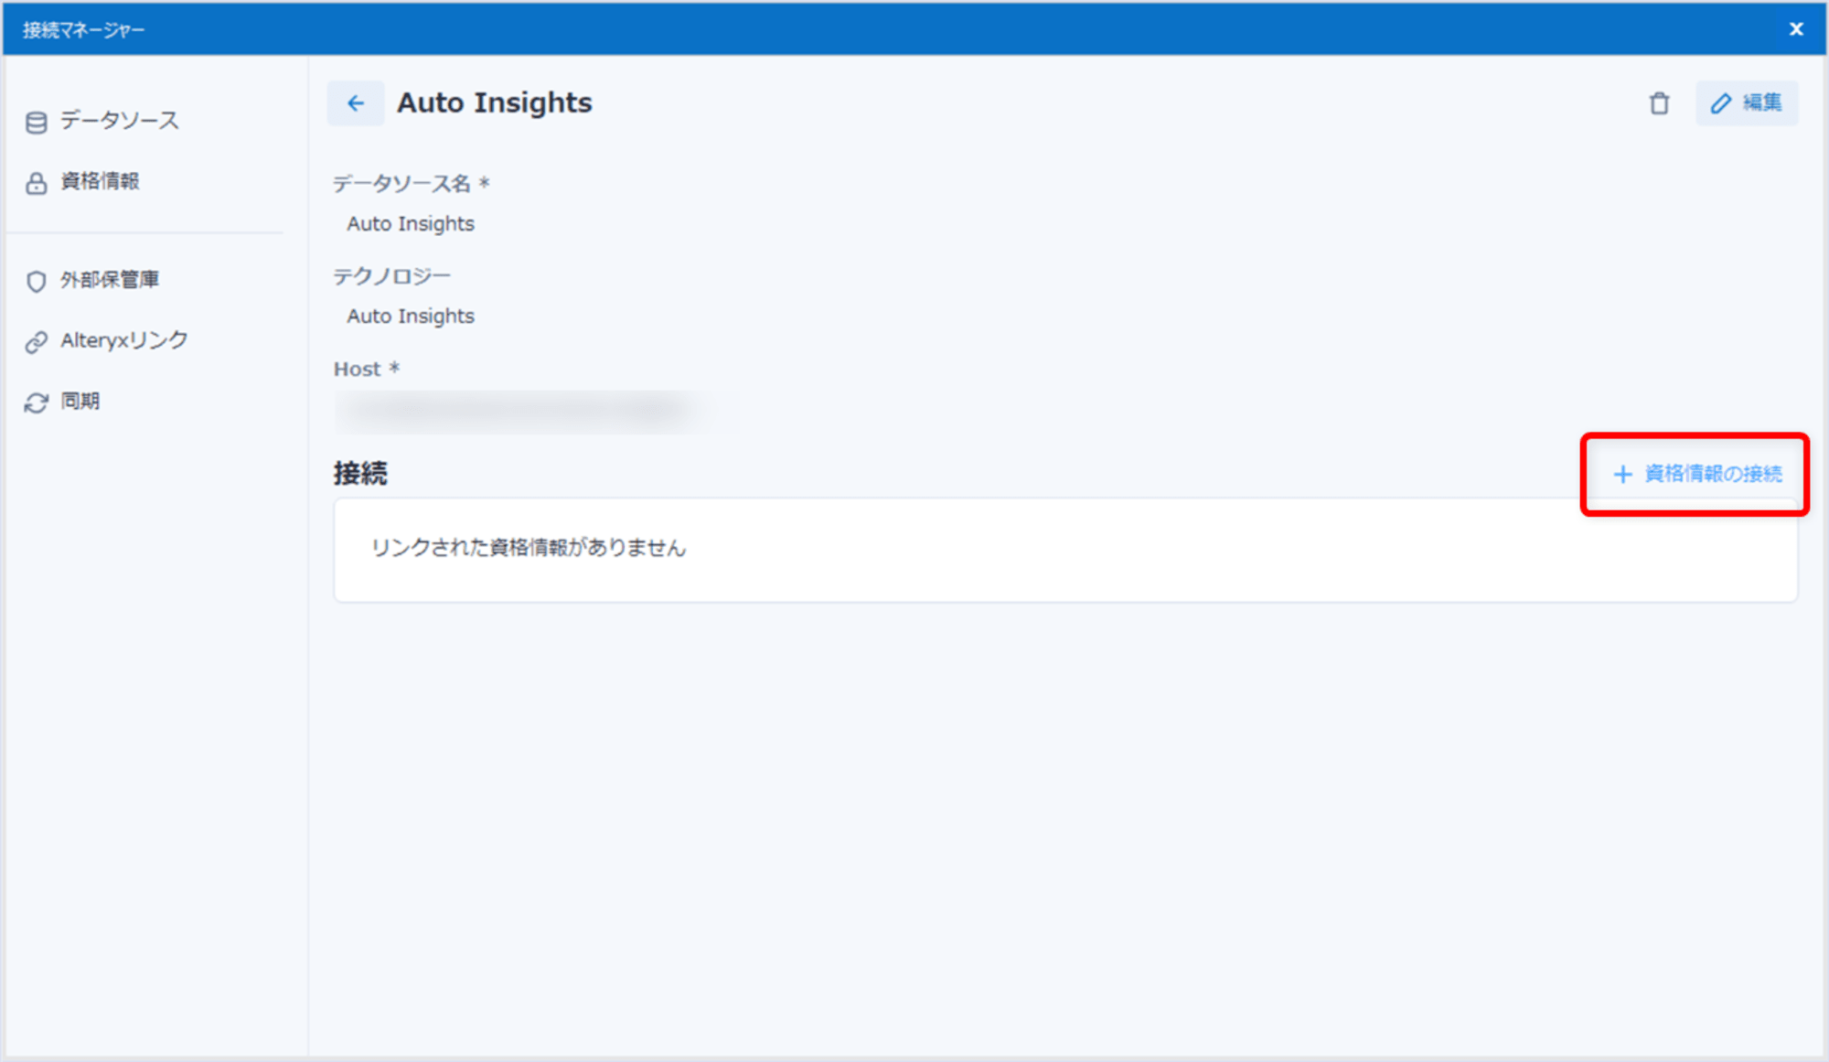1829x1062 pixels.
Task: Click the Host field label
Action: (x=366, y=369)
